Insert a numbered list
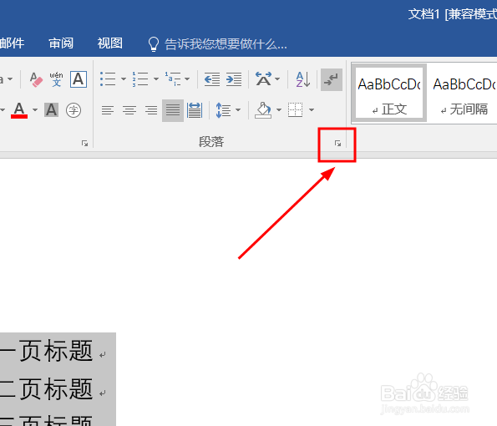The height and width of the screenshot is (426, 497). tap(140, 79)
